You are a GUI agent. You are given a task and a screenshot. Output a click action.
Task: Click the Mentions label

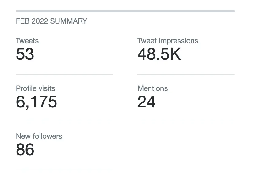[153, 88]
